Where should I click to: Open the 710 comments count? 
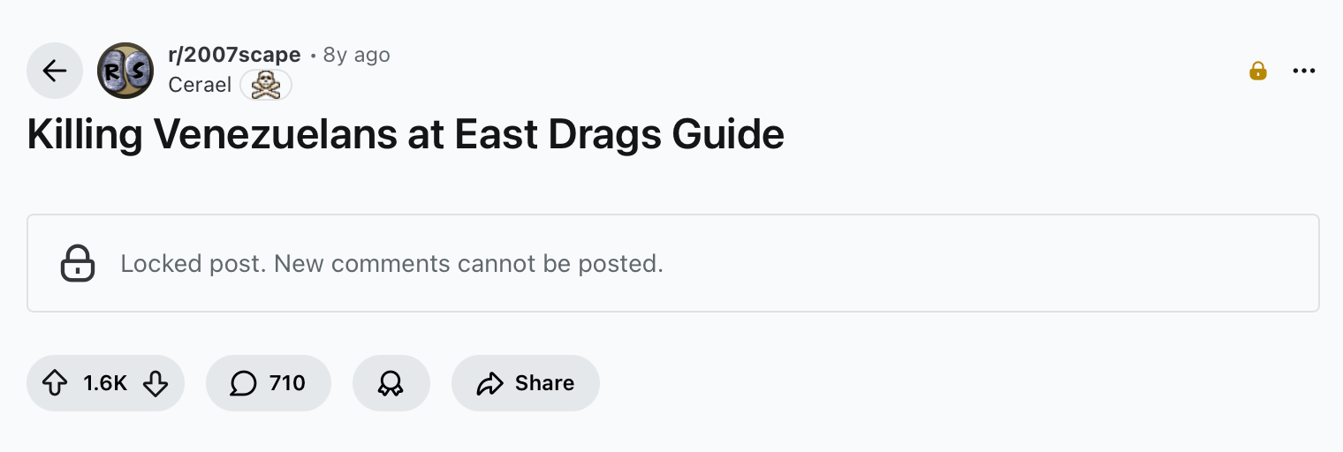287,383
